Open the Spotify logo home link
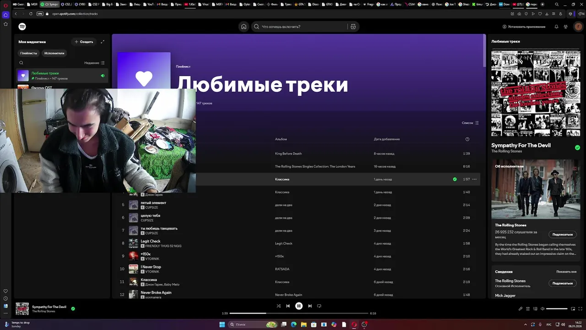 22,27
